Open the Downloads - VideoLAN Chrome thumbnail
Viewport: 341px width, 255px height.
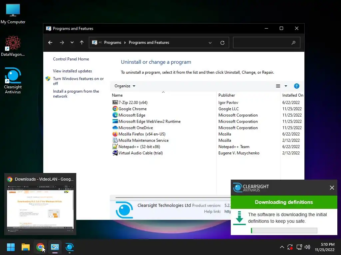40,204
